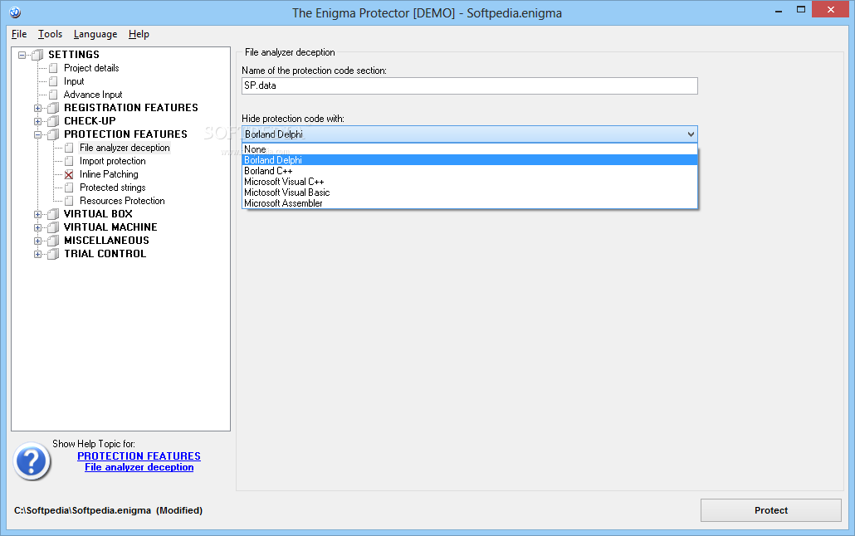Close the Hide protection code dropdown arrow
Viewport: 855px width, 536px height.
pyautogui.click(x=691, y=134)
